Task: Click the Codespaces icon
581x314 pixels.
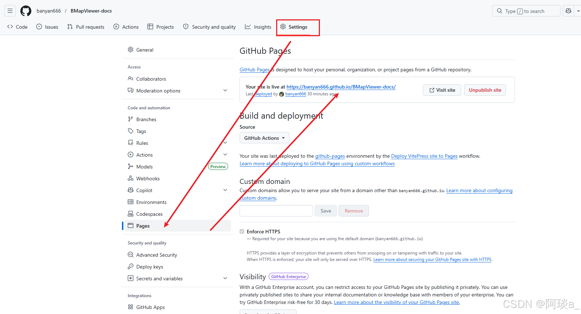Action: pos(131,214)
